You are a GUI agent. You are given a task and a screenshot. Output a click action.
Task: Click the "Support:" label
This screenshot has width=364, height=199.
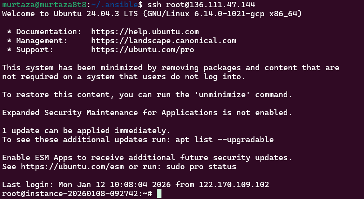[35, 50]
